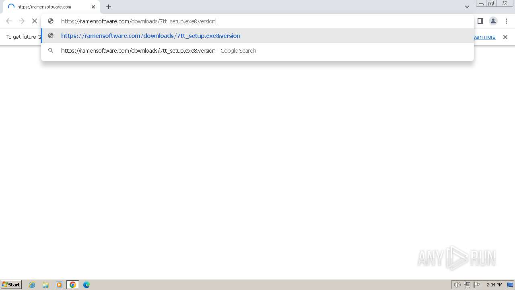
Task: Launch Internet Explorer from taskbar
Action: (x=32, y=285)
